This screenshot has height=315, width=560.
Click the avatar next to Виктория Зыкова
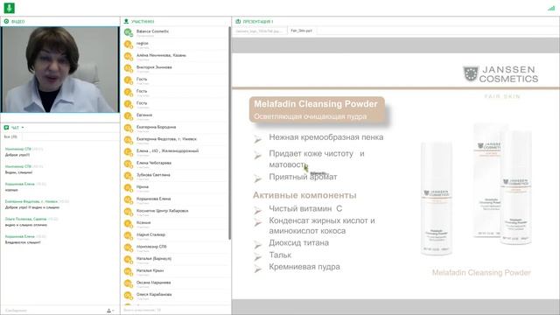(129, 68)
